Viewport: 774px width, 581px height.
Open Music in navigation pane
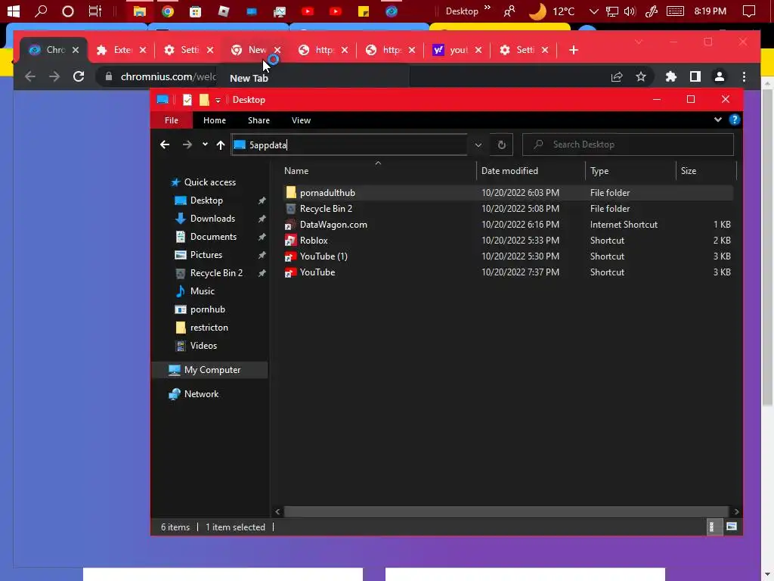202,291
